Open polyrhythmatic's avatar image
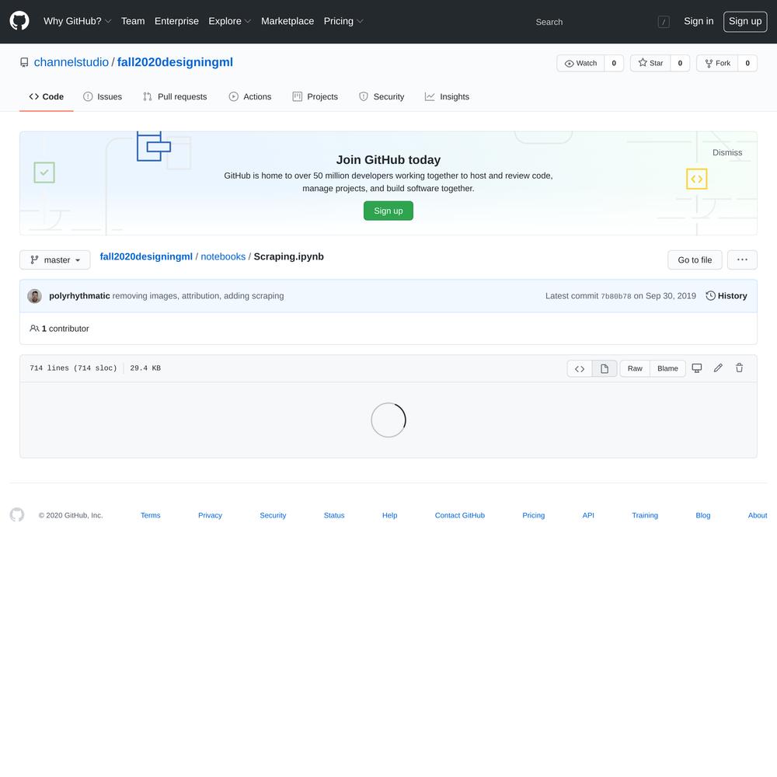The width and height of the screenshot is (777, 777). 35,296
